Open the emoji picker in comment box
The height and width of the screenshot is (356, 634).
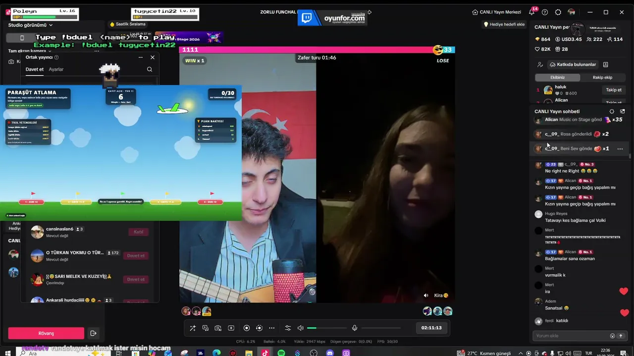[612, 336]
